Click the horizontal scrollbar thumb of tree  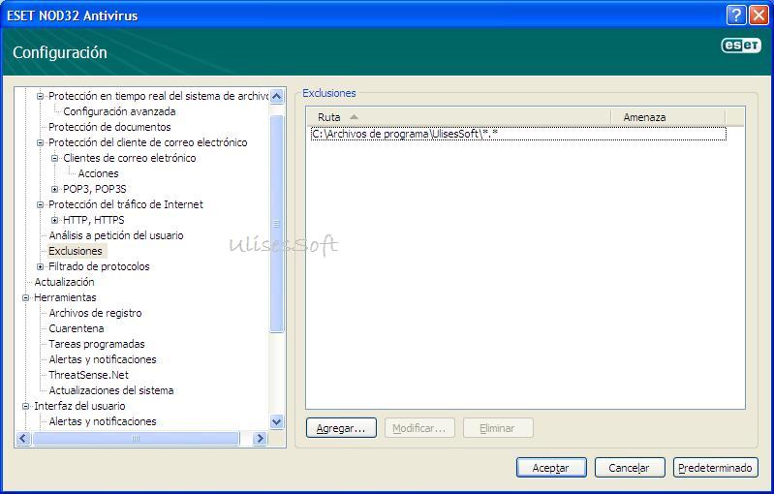click(x=137, y=438)
